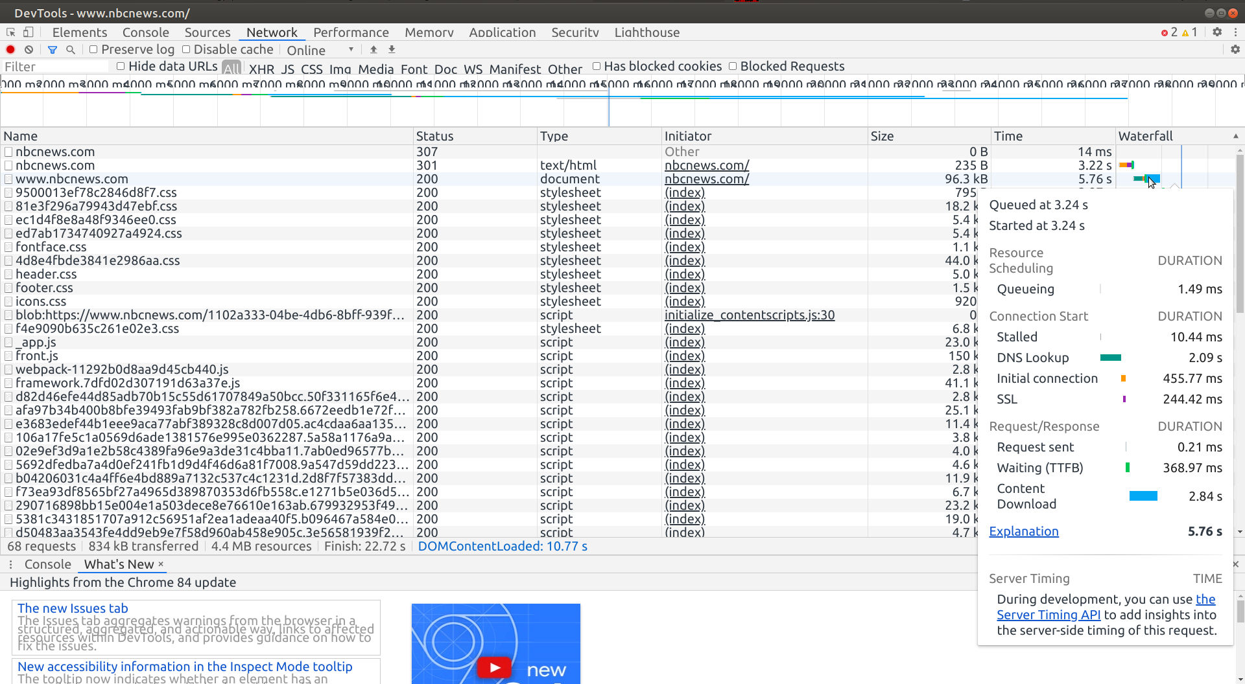Click the nbcnews.com 301 waterfall bar
The width and height of the screenshot is (1245, 684).
click(x=1126, y=165)
